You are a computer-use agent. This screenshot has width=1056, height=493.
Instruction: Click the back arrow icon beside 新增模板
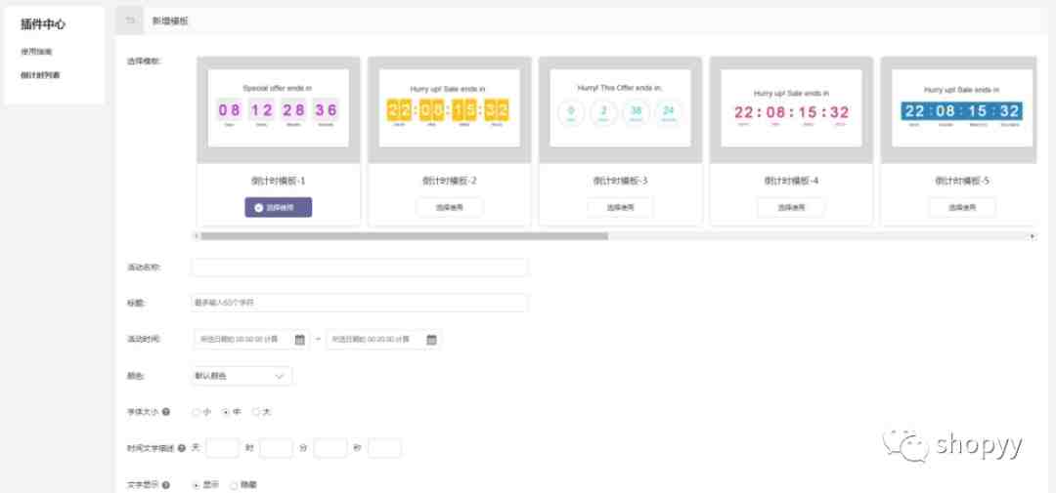tap(130, 21)
